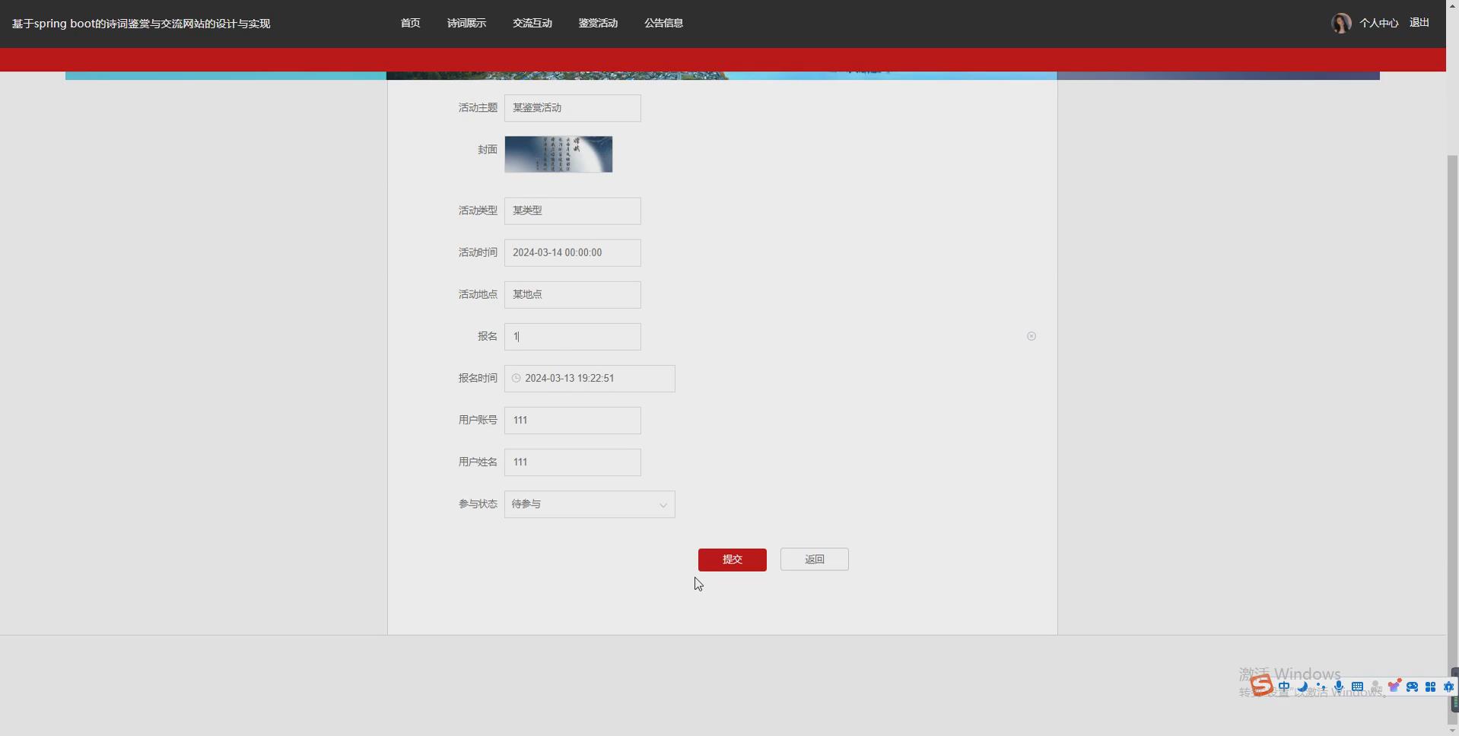
Task: Clear the 报名 field with the circle-x icon
Action: pos(1031,336)
